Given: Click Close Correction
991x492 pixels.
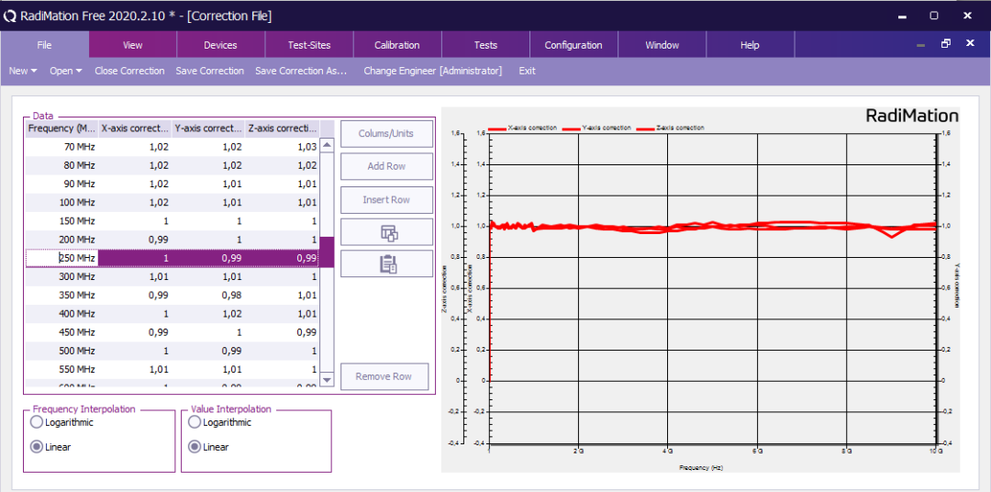Looking at the screenshot, I should (129, 71).
